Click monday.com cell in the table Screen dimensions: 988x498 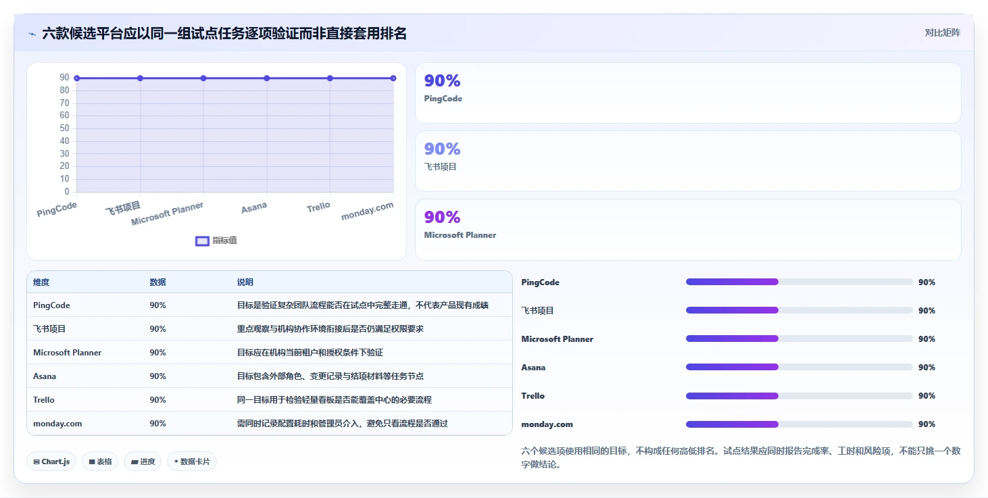(x=57, y=424)
